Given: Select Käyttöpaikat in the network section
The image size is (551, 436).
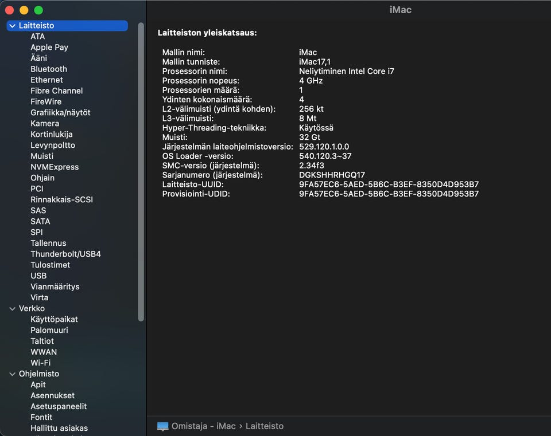Looking at the screenshot, I should coord(54,319).
